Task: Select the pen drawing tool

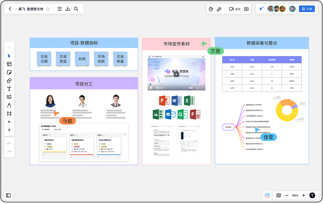Action: click(9, 105)
